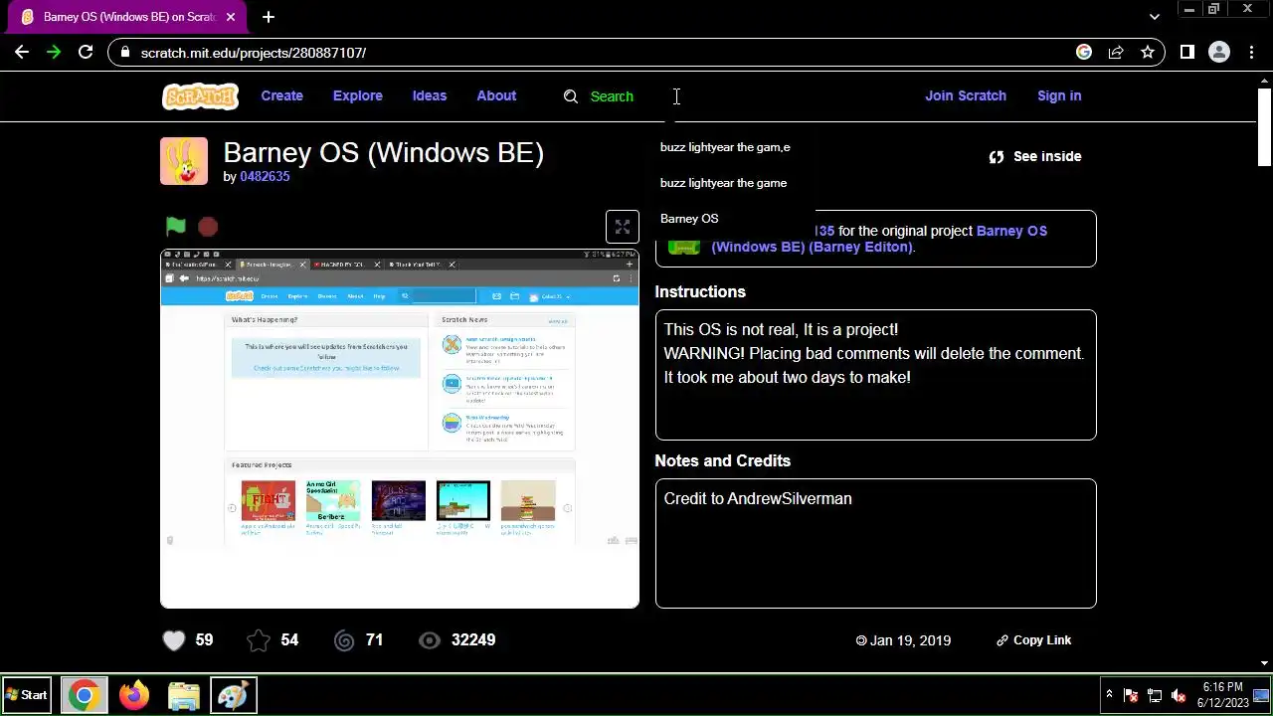Click the muted volume tray icon
This screenshot has width=1273, height=716.
pos(1179,695)
